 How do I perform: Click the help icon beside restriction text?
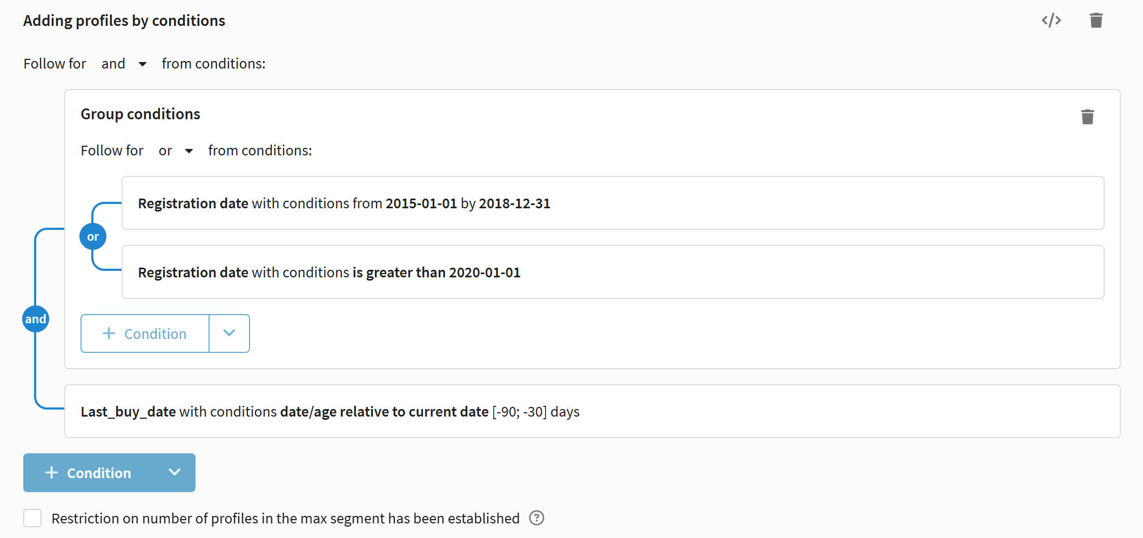click(536, 518)
